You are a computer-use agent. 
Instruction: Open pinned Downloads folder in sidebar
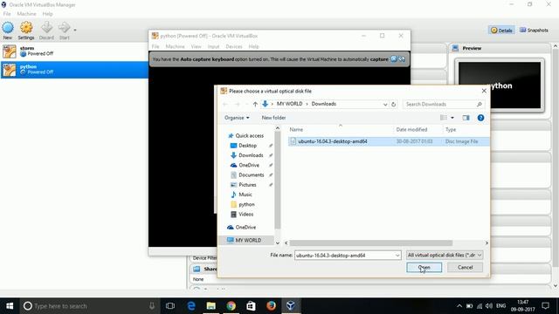tap(251, 155)
